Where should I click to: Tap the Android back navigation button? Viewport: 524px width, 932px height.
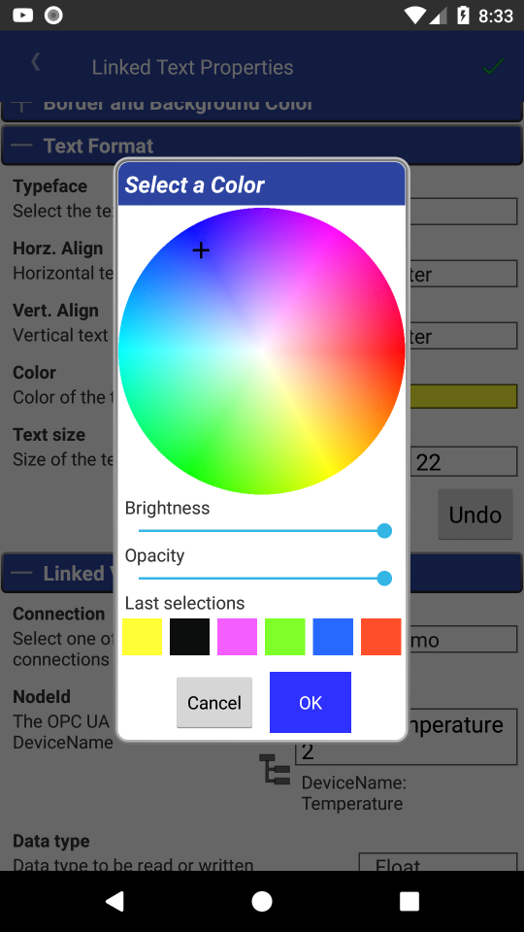115,901
